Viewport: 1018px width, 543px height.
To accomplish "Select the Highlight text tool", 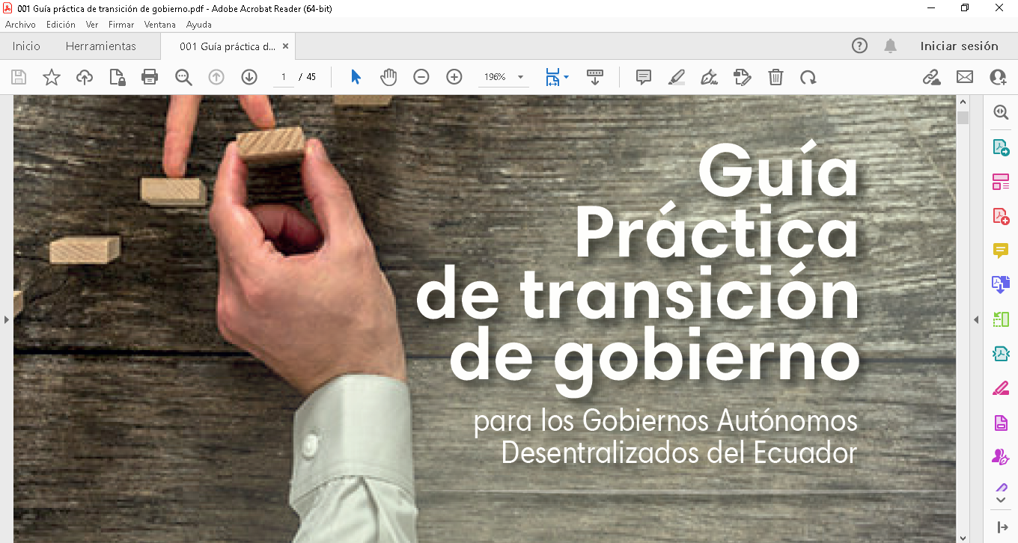I will pyautogui.click(x=677, y=77).
